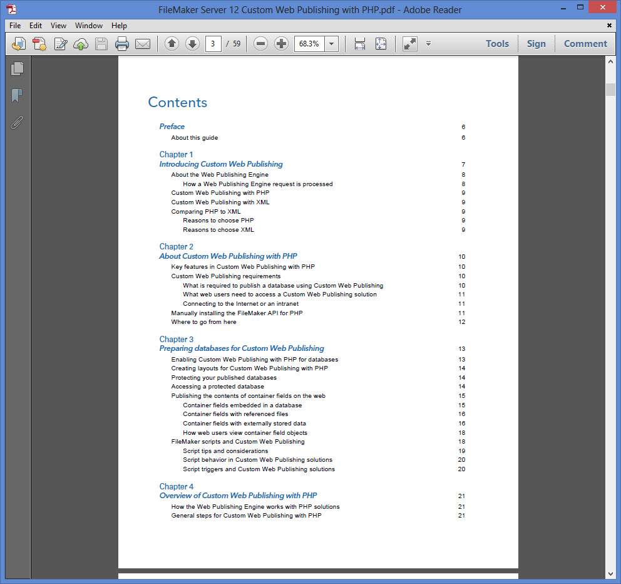621x584 pixels.
Task: Click 'Where to go from here' entry
Action: point(203,322)
